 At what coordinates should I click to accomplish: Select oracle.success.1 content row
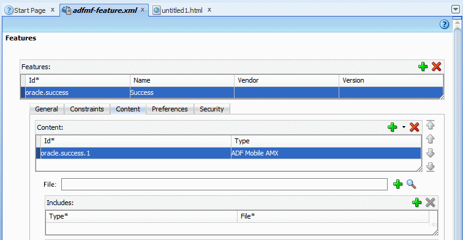tap(228, 153)
